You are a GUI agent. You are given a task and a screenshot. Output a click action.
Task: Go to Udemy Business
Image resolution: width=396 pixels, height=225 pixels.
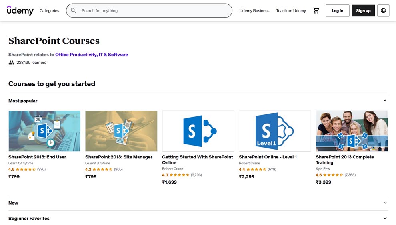pyautogui.click(x=254, y=11)
